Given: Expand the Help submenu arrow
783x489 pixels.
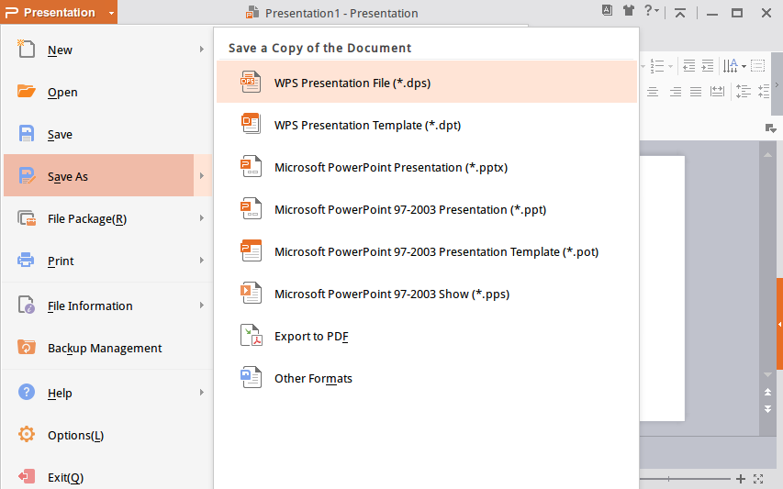Looking at the screenshot, I should tap(202, 392).
